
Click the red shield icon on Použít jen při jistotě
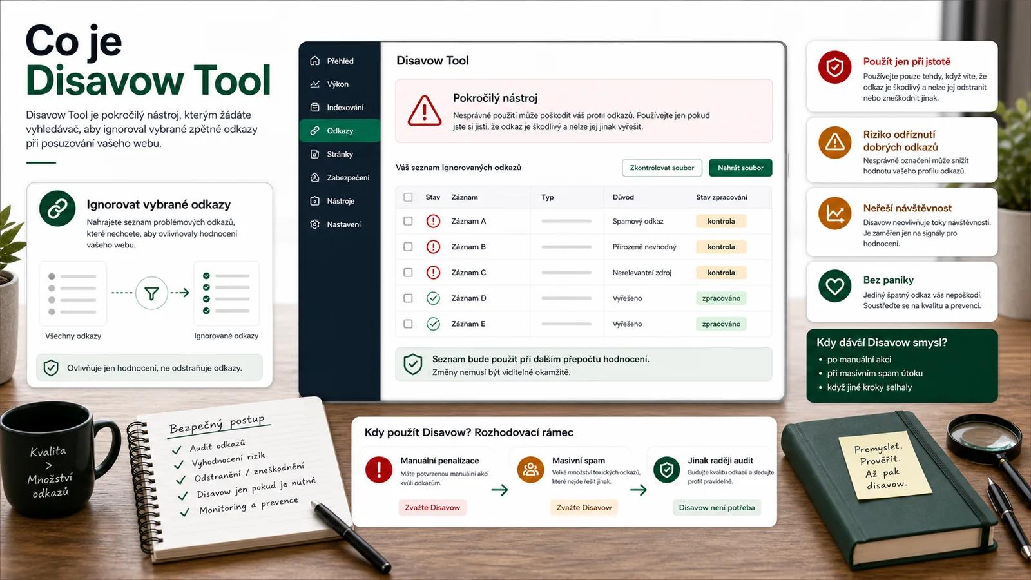tap(835, 67)
